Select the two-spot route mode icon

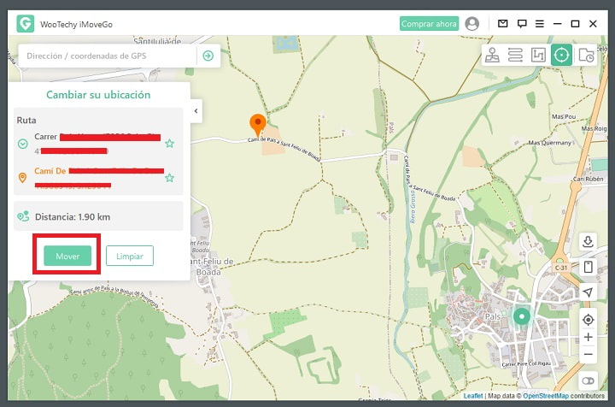[x=538, y=55]
